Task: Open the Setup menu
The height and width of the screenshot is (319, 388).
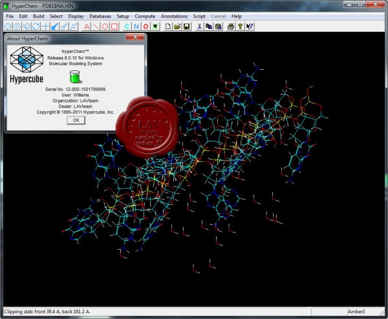Action: [x=123, y=16]
